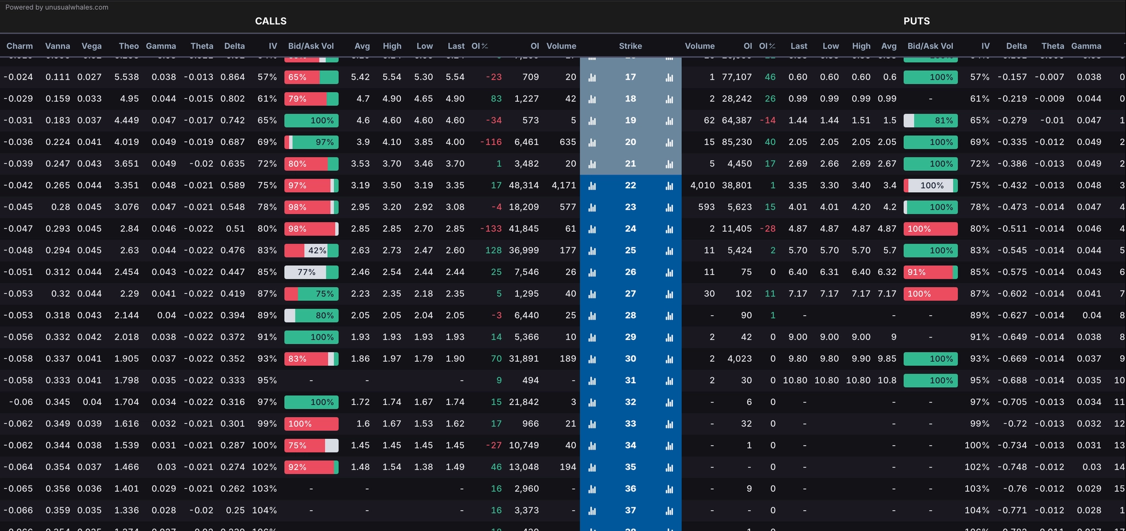Sort calls by OI% column header

coord(480,46)
